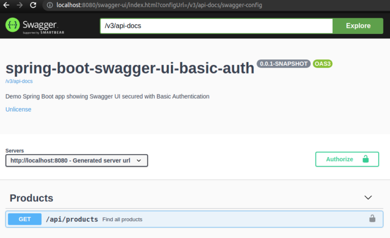Reload the page with the refresh icon
390x238 pixels.
pos(33,5)
